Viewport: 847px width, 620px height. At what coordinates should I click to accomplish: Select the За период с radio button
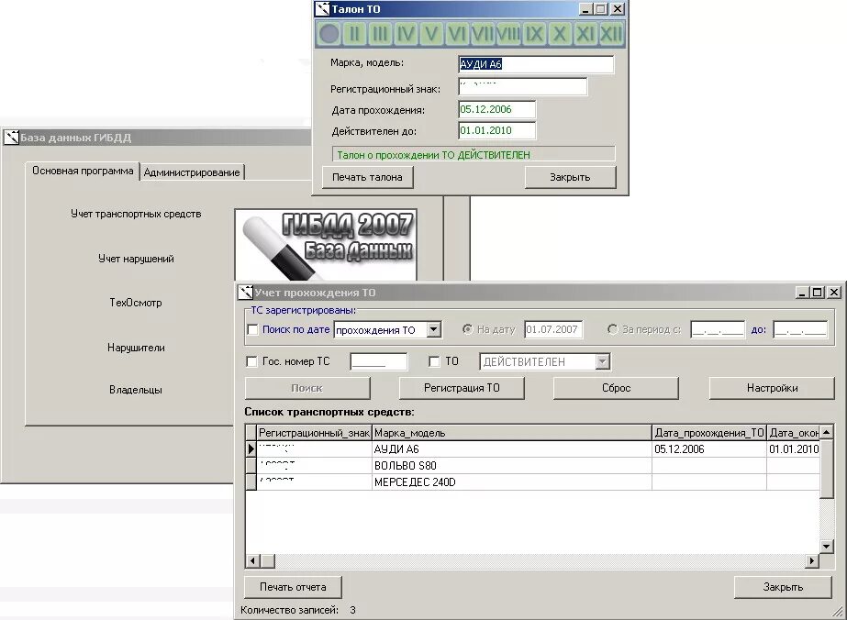point(612,329)
